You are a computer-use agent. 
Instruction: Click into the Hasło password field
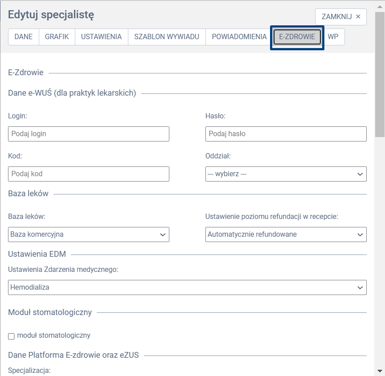coord(286,134)
